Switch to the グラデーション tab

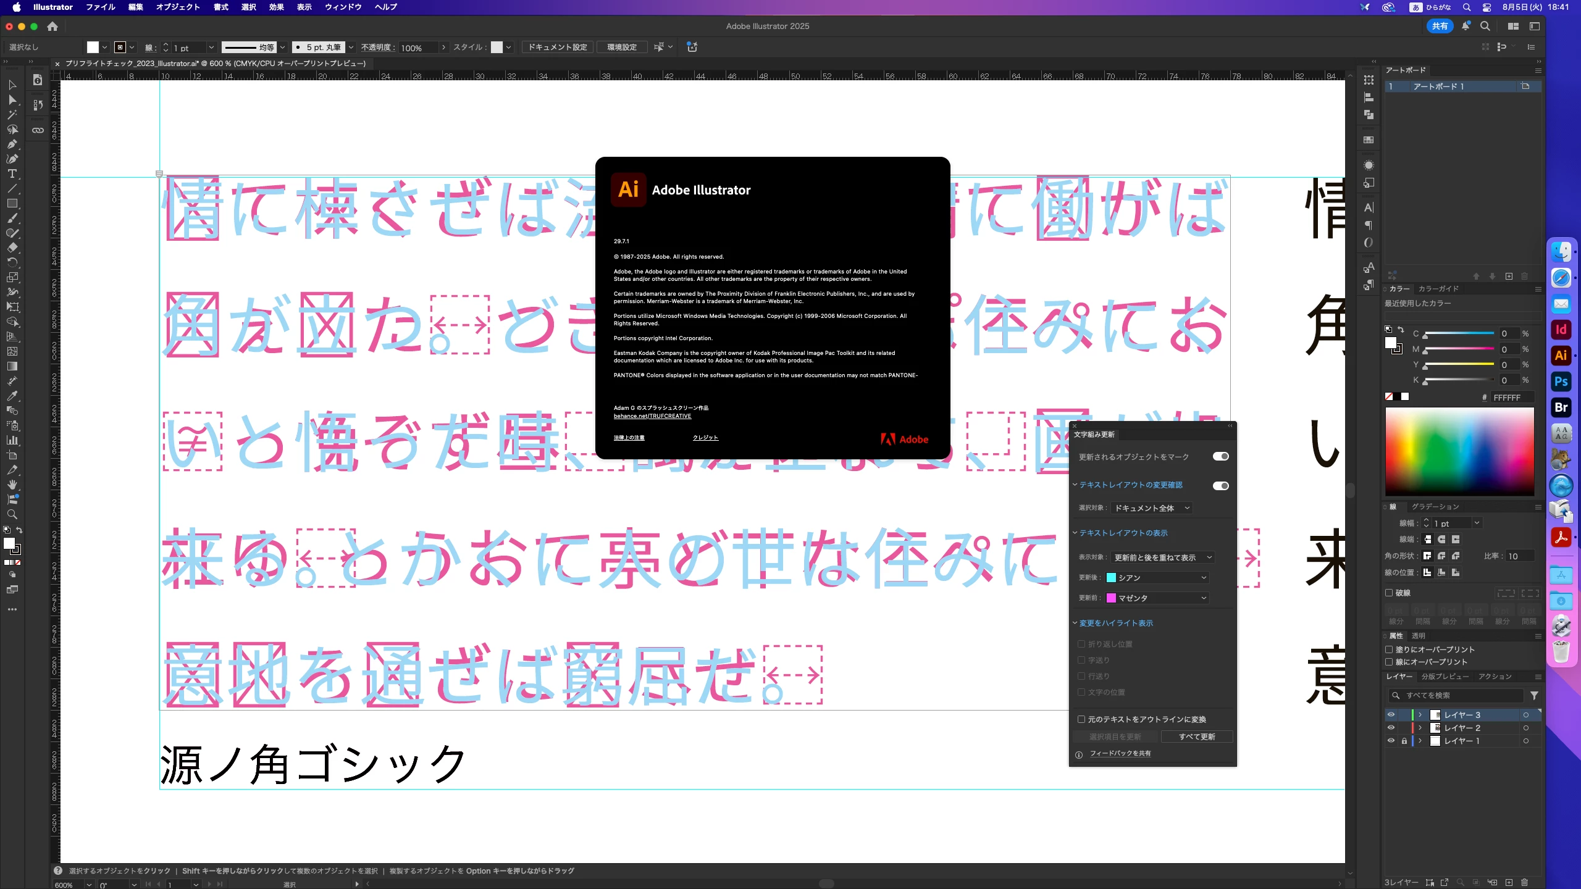coord(1435,507)
